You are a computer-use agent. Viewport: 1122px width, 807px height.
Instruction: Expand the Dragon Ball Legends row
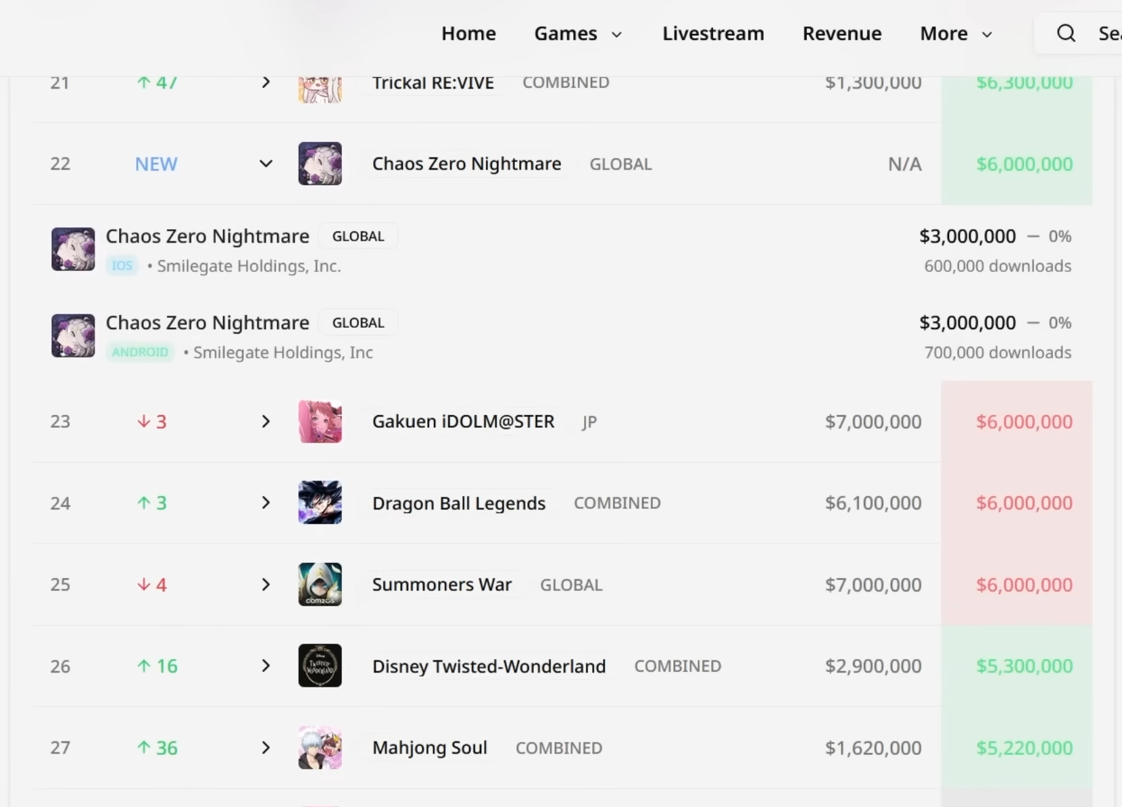tap(266, 503)
